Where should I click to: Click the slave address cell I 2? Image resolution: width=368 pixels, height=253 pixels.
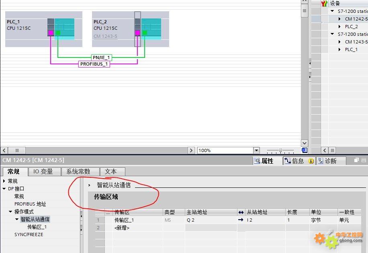265,220
